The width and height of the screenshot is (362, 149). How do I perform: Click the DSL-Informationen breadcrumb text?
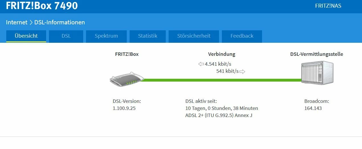click(60, 22)
